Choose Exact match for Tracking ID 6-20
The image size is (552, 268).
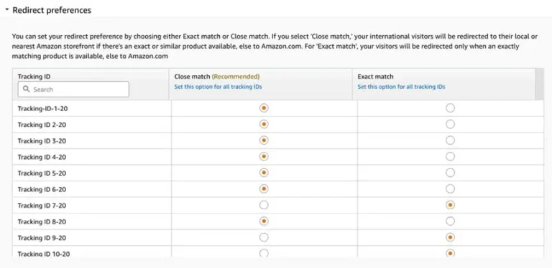[x=450, y=189]
